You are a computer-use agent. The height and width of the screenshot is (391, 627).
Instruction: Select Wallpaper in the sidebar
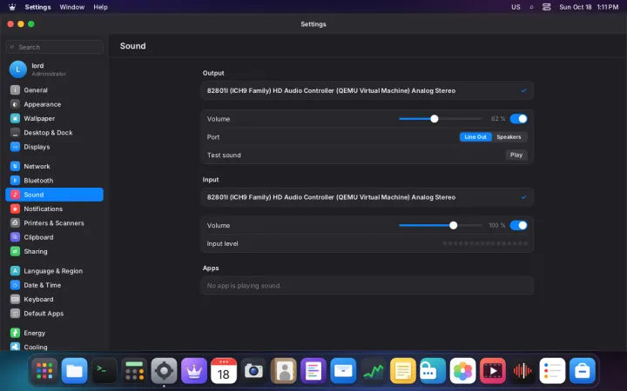54,118
